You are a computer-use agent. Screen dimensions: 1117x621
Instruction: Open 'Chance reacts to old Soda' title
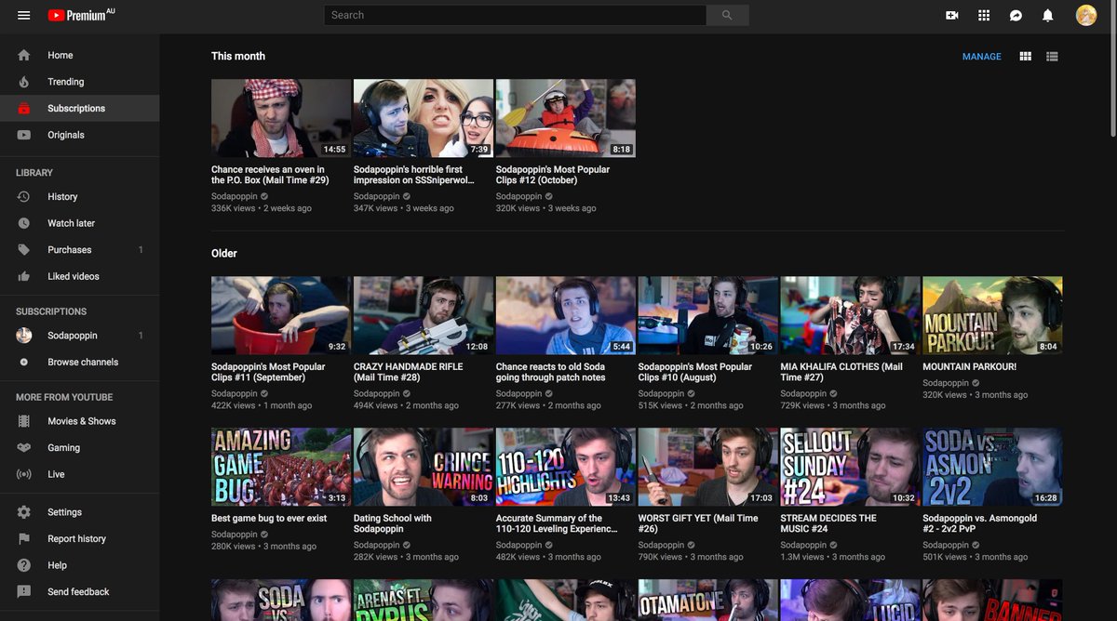[x=551, y=372]
